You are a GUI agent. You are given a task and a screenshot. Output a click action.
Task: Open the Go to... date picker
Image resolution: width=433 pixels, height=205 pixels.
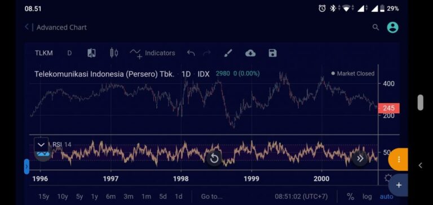[x=212, y=197]
